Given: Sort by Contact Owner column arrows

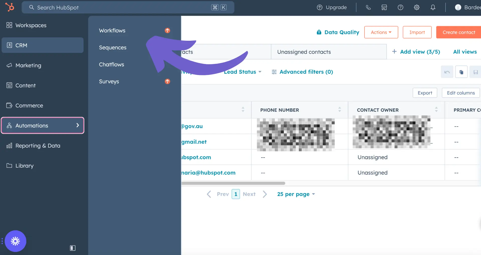Looking at the screenshot, I should coord(436,109).
